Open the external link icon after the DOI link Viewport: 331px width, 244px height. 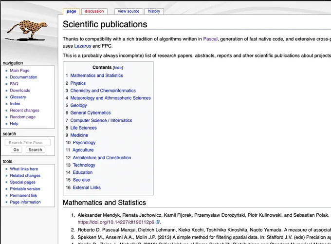tap(158, 222)
